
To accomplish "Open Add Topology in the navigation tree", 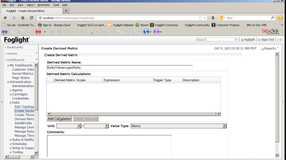I will pos(24,107).
